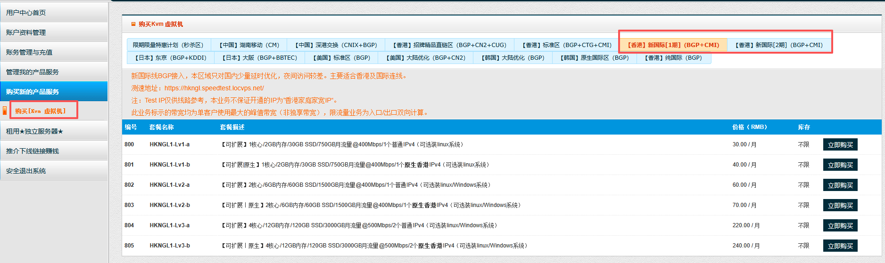Viewport: 885px width, 263px height.
Task: Click the 220.00 / 月 price
Action: 746,225
